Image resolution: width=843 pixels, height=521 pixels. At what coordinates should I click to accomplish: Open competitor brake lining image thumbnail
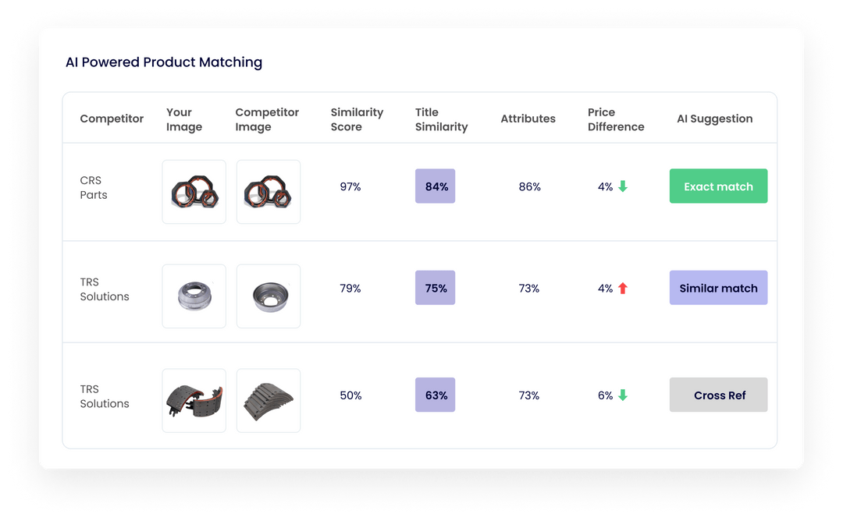(x=268, y=400)
